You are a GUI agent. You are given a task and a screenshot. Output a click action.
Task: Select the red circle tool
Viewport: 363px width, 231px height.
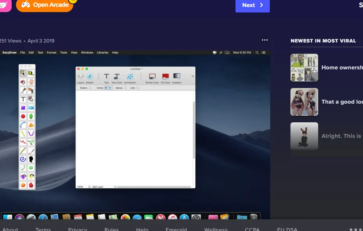point(23,116)
